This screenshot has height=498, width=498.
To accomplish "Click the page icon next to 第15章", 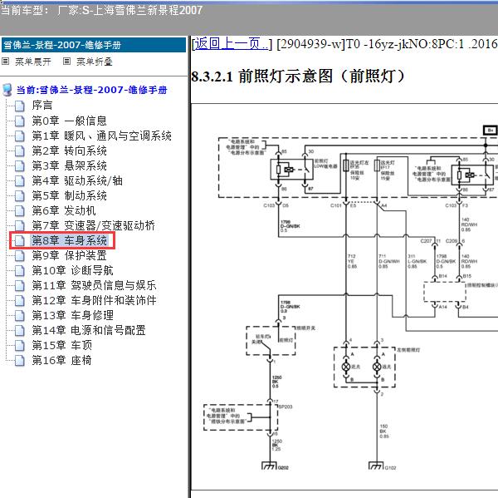I will point(20,346).
